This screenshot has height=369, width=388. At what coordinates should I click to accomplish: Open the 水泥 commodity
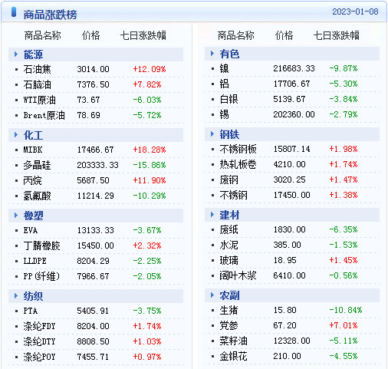(229, 245)
